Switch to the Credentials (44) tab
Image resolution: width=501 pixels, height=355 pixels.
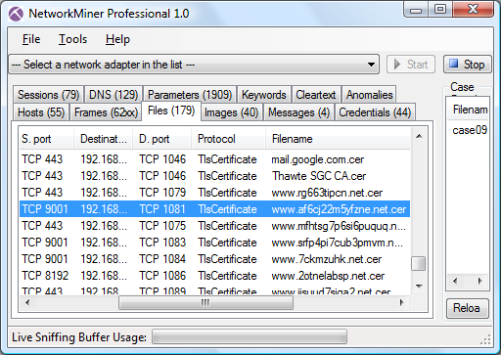coord(375,112)
